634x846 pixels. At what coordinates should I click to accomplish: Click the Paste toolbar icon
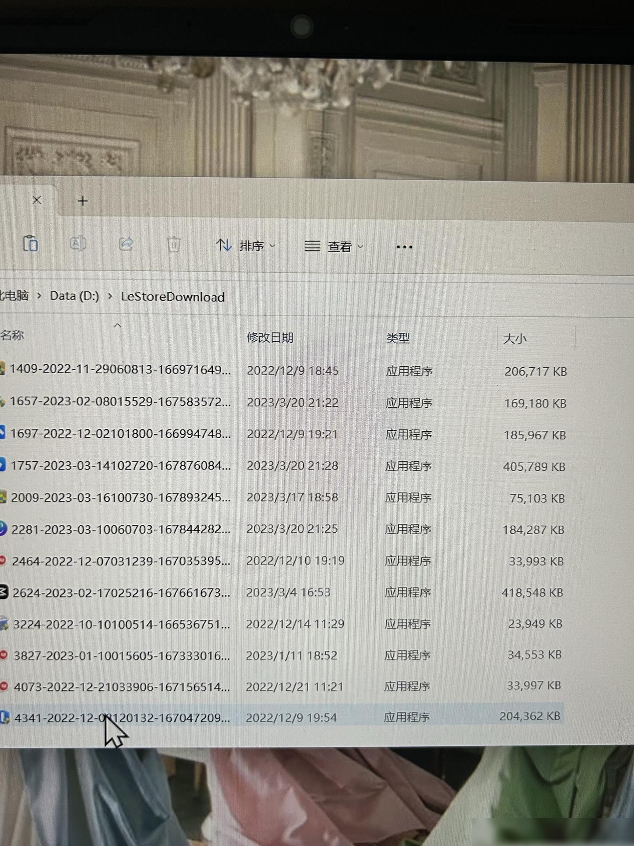[x=31, y=243]
